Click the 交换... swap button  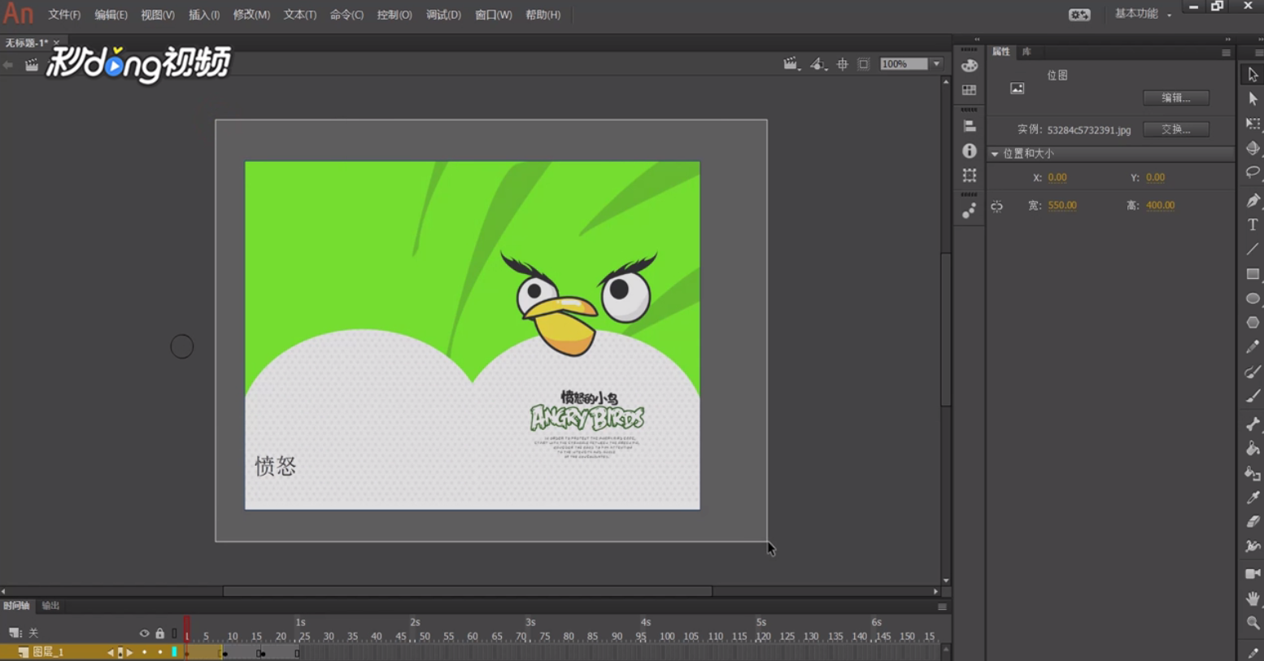click(1175, 129)
